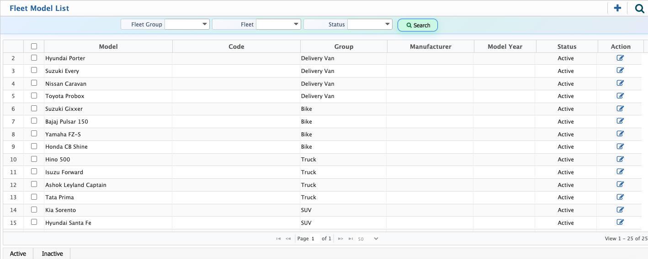Check the Ashok Leyland Captain row checkbox
The image size is (648, 259).
(x=34, y=184)
